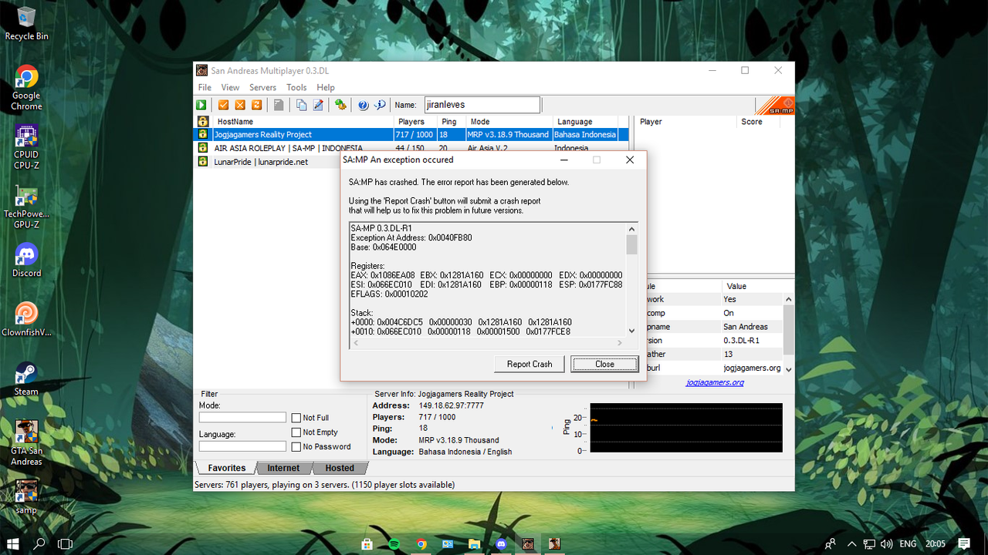988x555 pixels.
Task: Click the blue Help question-mark icon
Action: point(363,105)
